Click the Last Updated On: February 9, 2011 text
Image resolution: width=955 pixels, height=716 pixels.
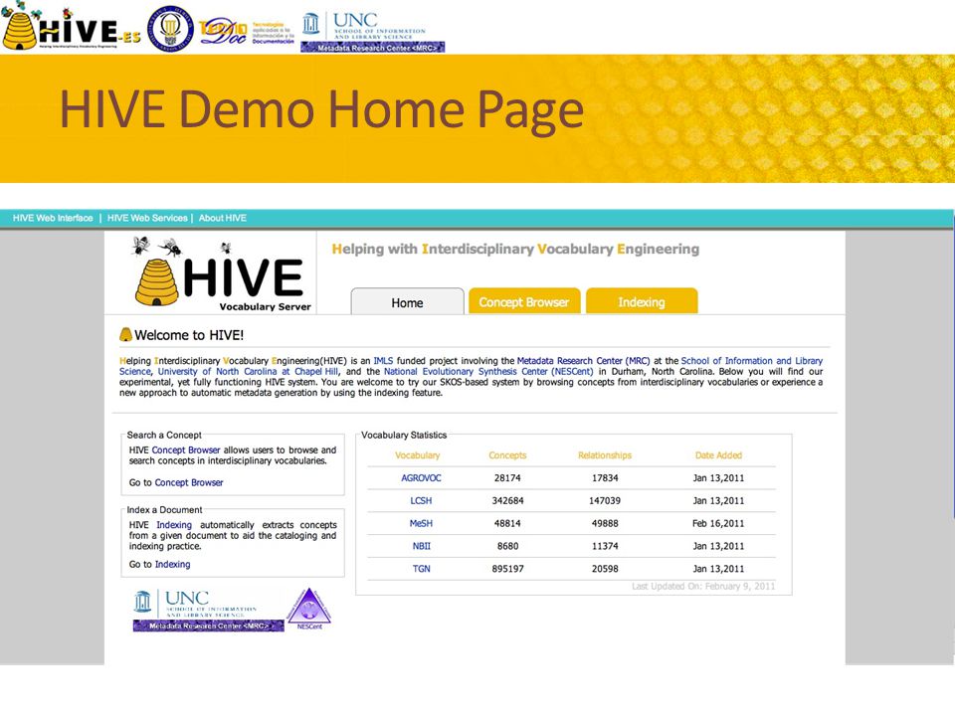coord(703,587)
